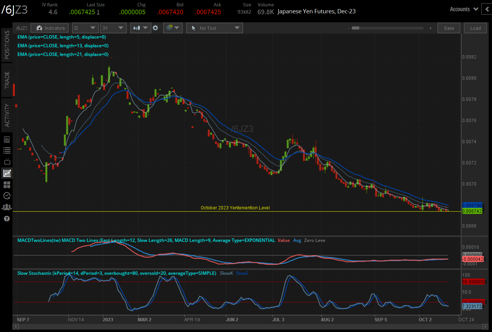
Task: Click the Save button
Action: (x=449, y=28)
